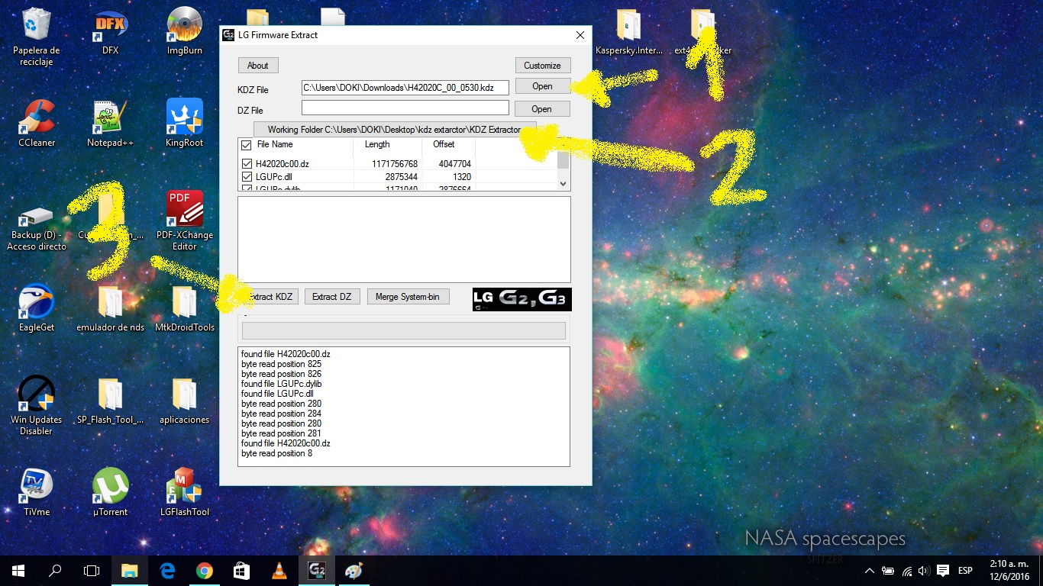Select the aplicaciones folder icon

pos(184,401)
